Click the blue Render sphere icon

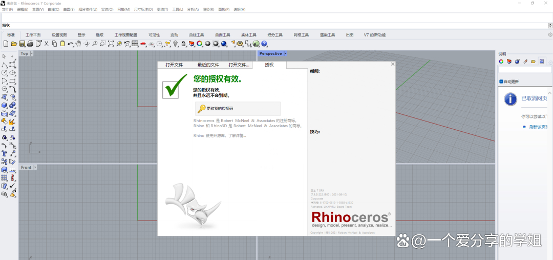[224, 44]
